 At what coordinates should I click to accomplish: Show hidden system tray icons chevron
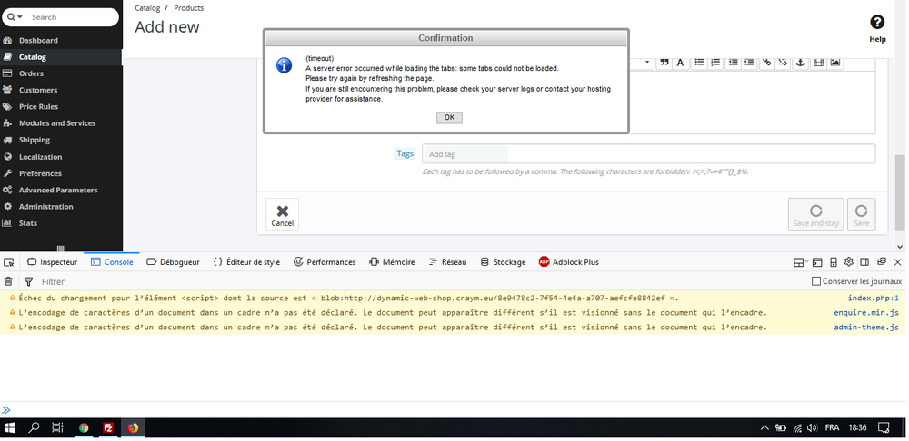point(764,428)
